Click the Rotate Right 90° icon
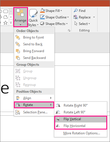The image size is (110, 142). pos(58,105)
